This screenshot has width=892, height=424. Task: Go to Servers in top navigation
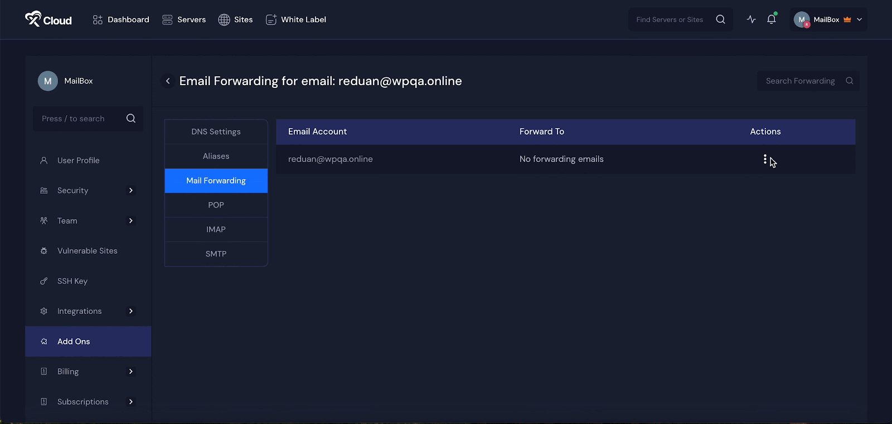184,19
